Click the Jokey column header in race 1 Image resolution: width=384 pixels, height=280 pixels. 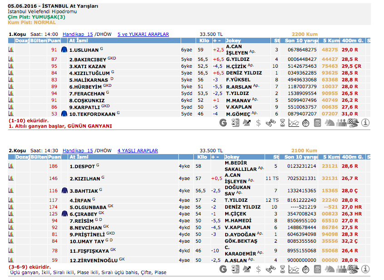(x=233, y=41)
